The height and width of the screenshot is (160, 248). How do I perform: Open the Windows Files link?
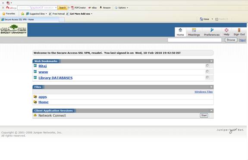(204, 92)
